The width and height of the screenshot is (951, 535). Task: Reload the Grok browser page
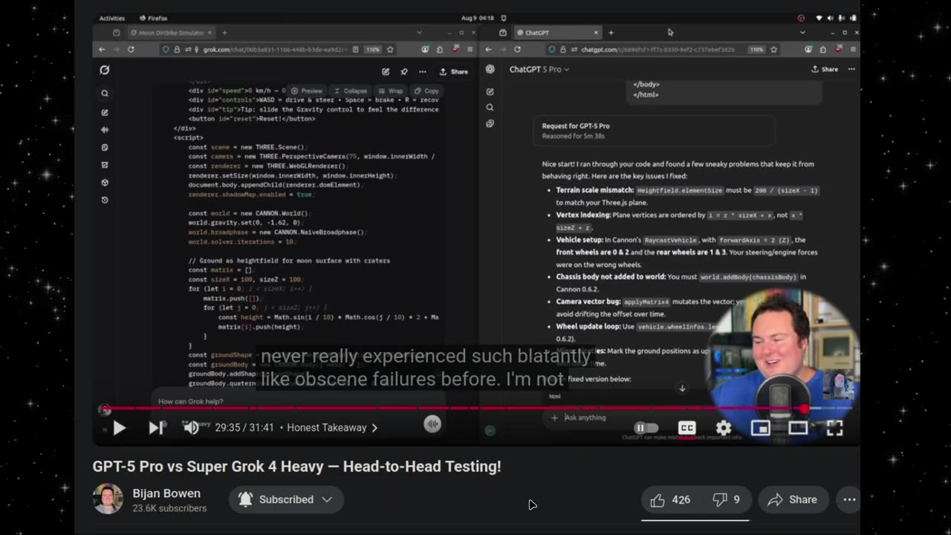point(131,50)
